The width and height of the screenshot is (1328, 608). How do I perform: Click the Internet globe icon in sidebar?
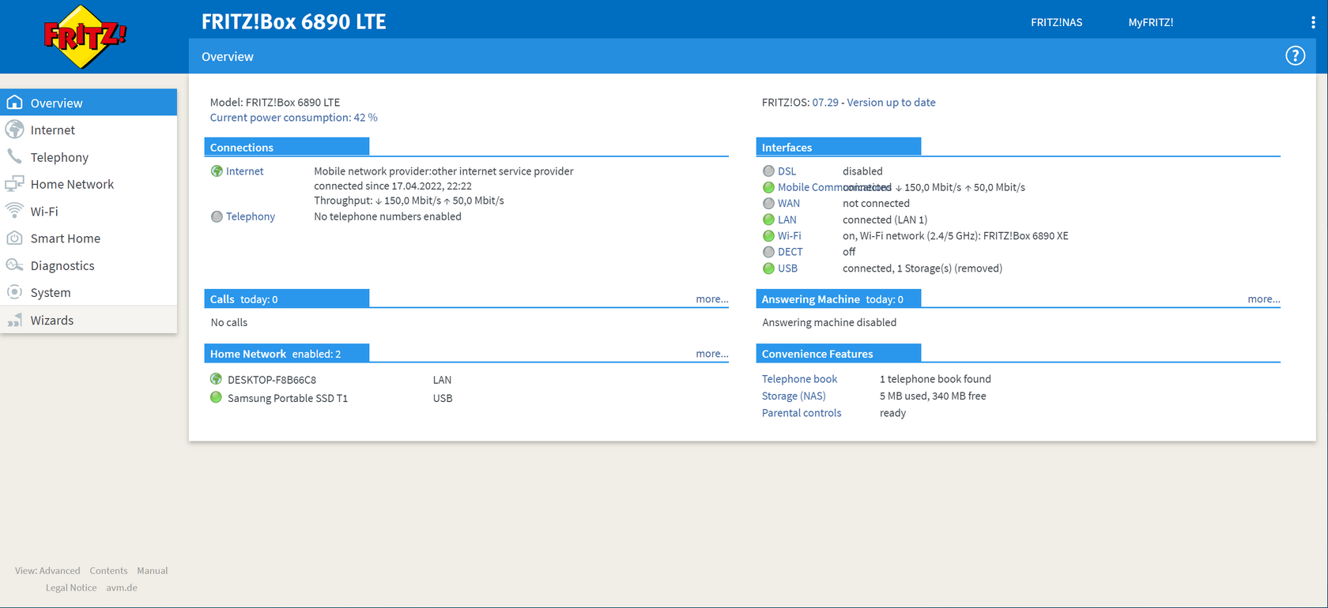pos(14,129)
